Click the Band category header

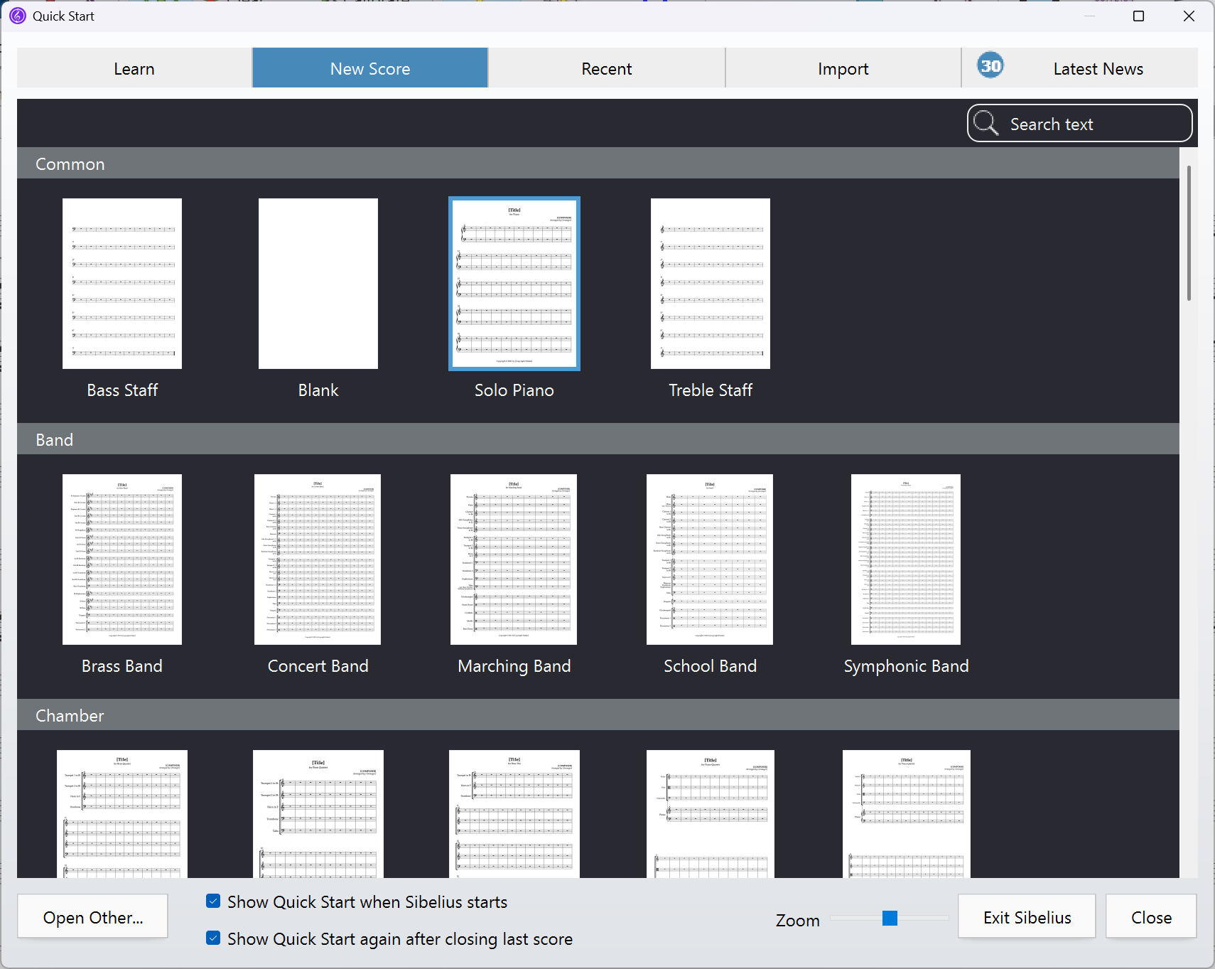point(598,439)
